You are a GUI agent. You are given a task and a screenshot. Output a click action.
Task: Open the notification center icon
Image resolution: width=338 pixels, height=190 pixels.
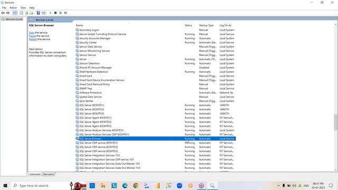[x=331, y=185]
